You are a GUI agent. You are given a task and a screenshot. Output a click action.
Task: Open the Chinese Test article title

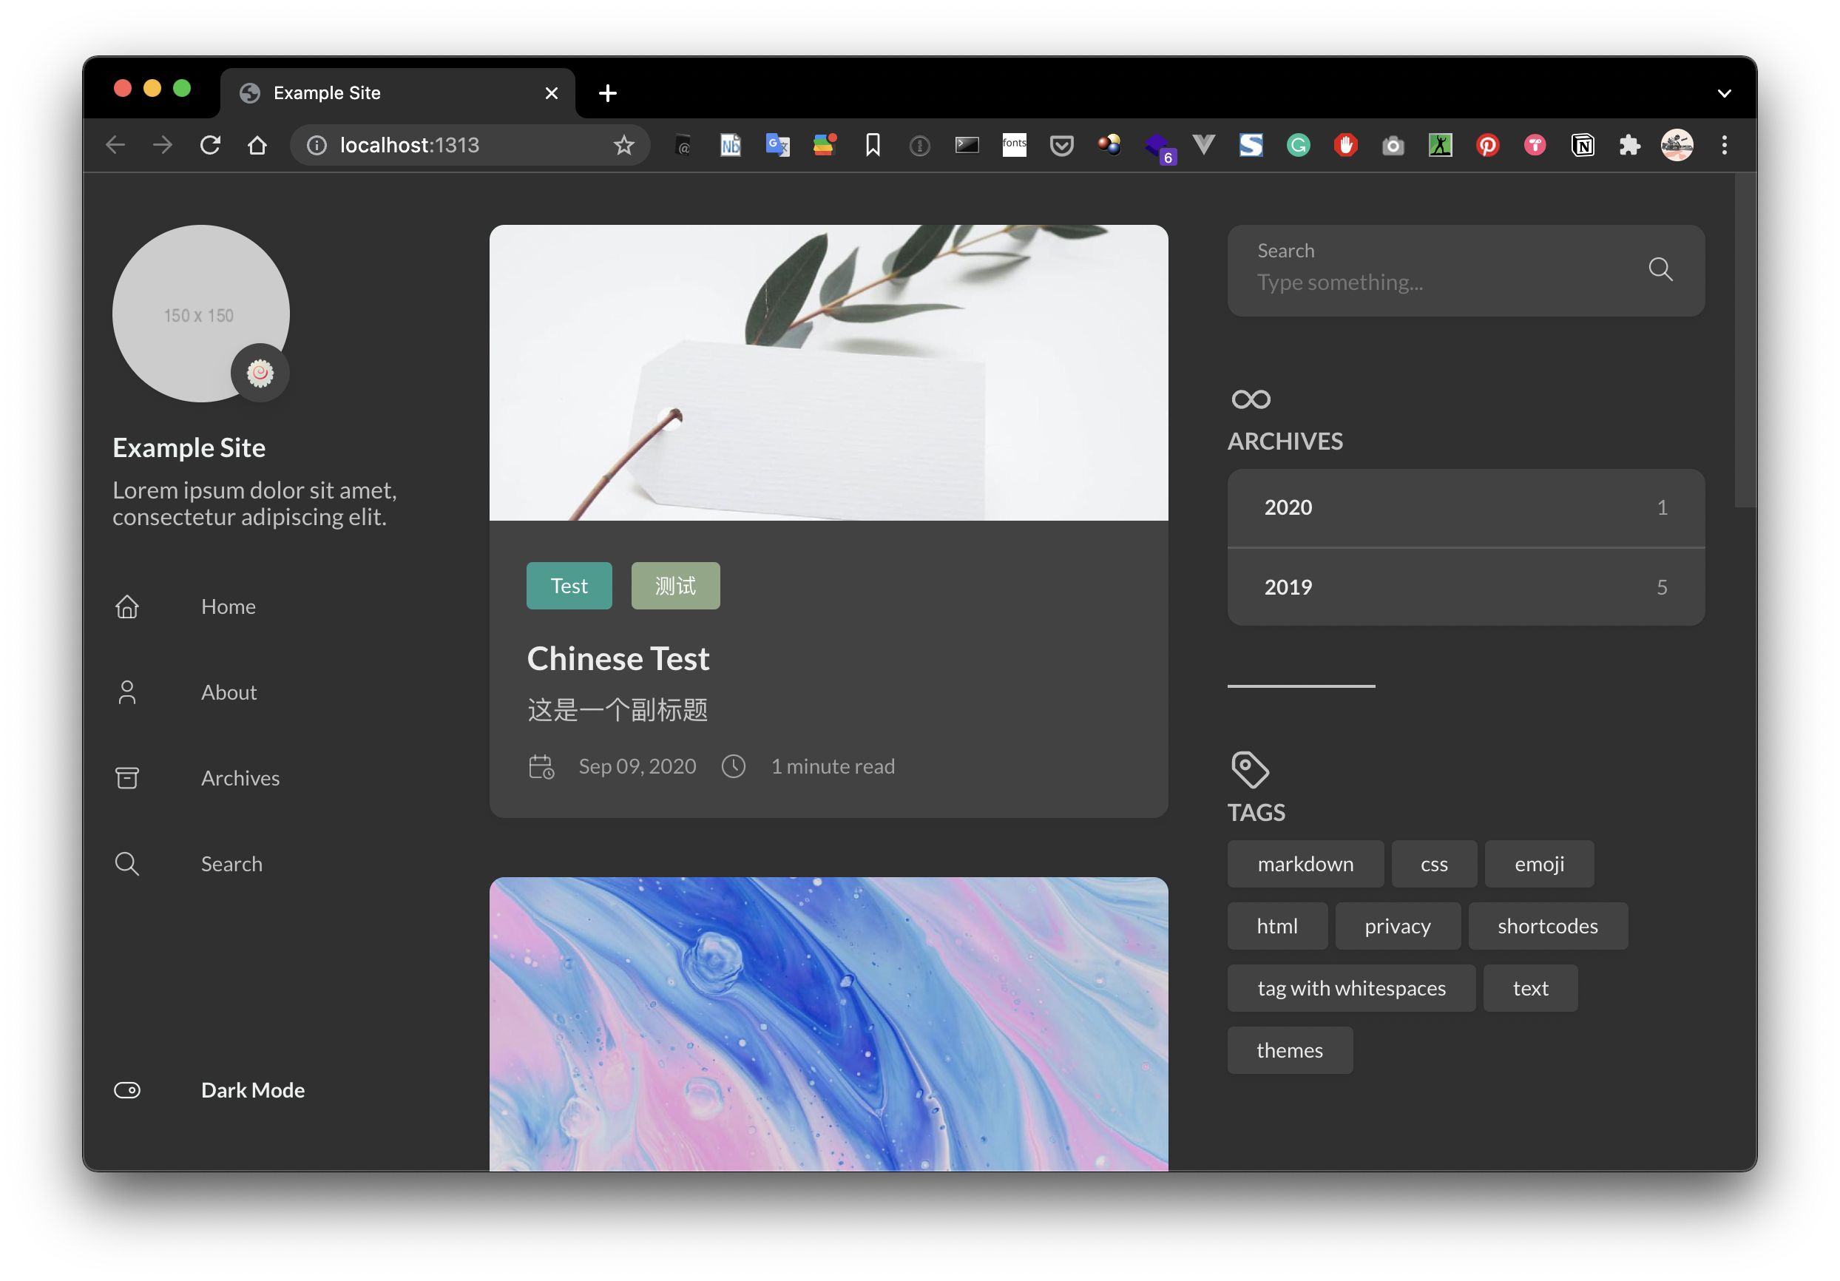(618, 659)
